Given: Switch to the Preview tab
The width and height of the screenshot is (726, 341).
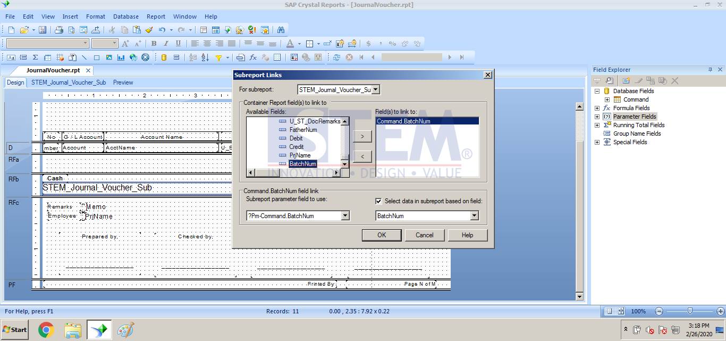Looking at the screenshot, I should point(123,82).
